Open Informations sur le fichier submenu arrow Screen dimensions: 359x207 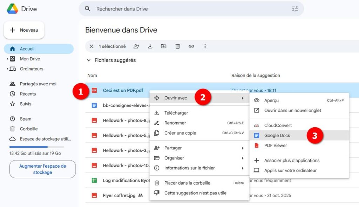(243, 168)
